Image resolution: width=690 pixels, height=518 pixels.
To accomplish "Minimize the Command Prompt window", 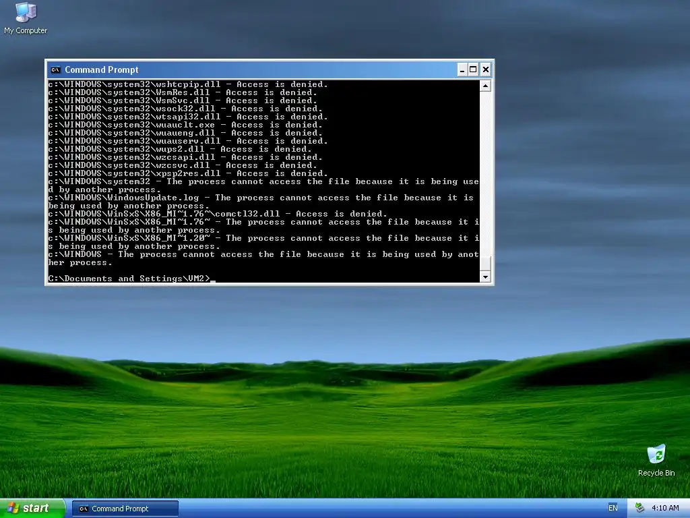I will (462, 69).
